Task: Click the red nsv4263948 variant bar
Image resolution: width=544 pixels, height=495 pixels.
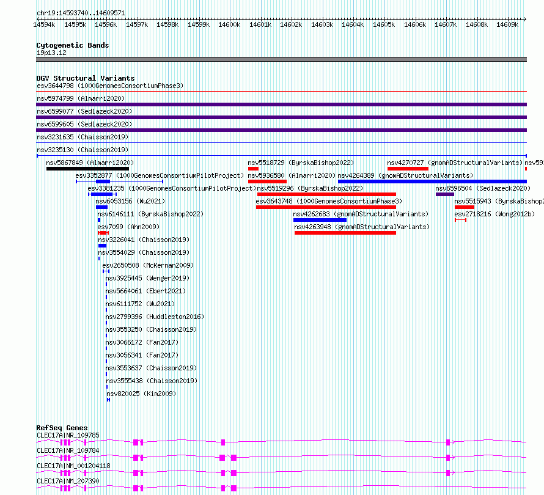Action: [x=345, y=233]
